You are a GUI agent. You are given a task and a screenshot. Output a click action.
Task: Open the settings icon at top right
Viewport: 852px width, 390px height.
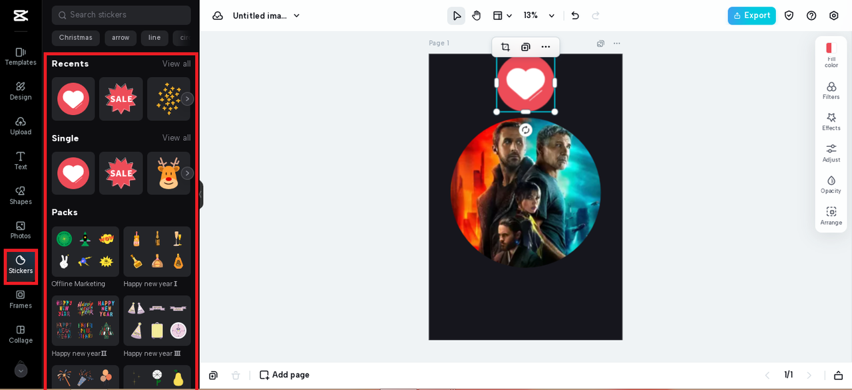click(834, 15)
